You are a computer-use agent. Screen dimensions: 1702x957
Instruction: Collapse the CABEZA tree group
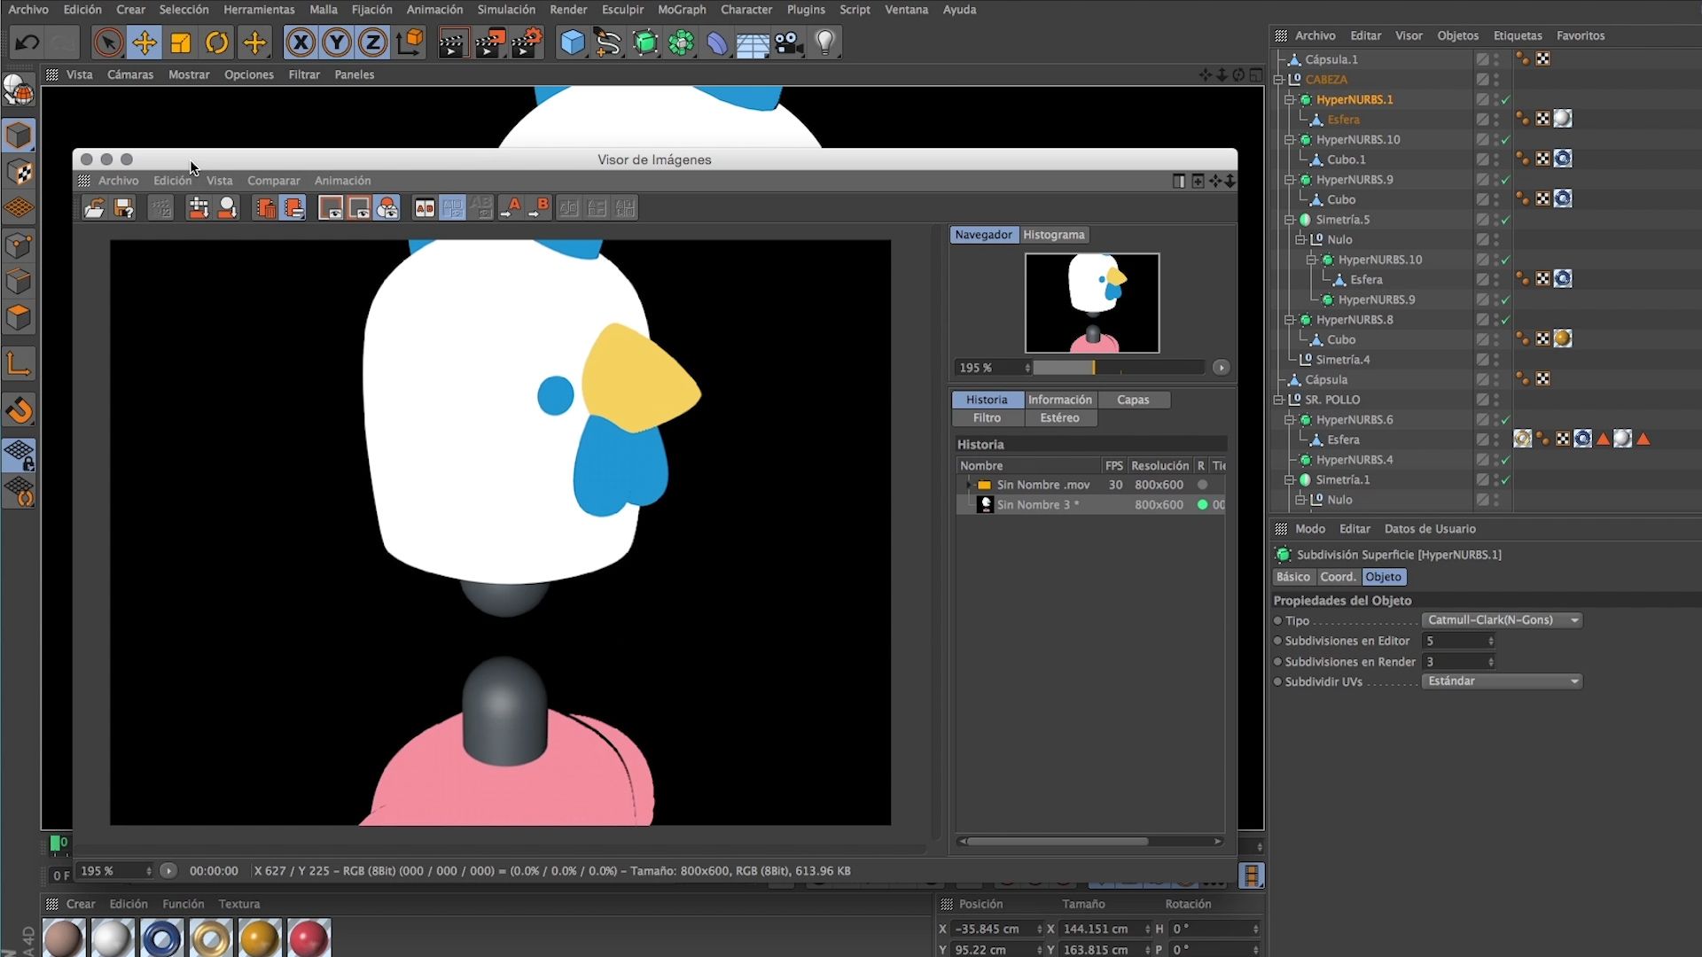pyautogui.click(x=1279, y=79)
